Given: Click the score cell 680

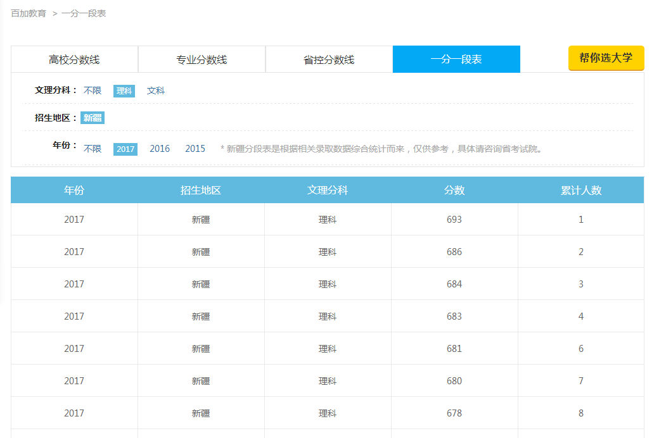Looking at the screenshot, I should (x=454, y=380).
